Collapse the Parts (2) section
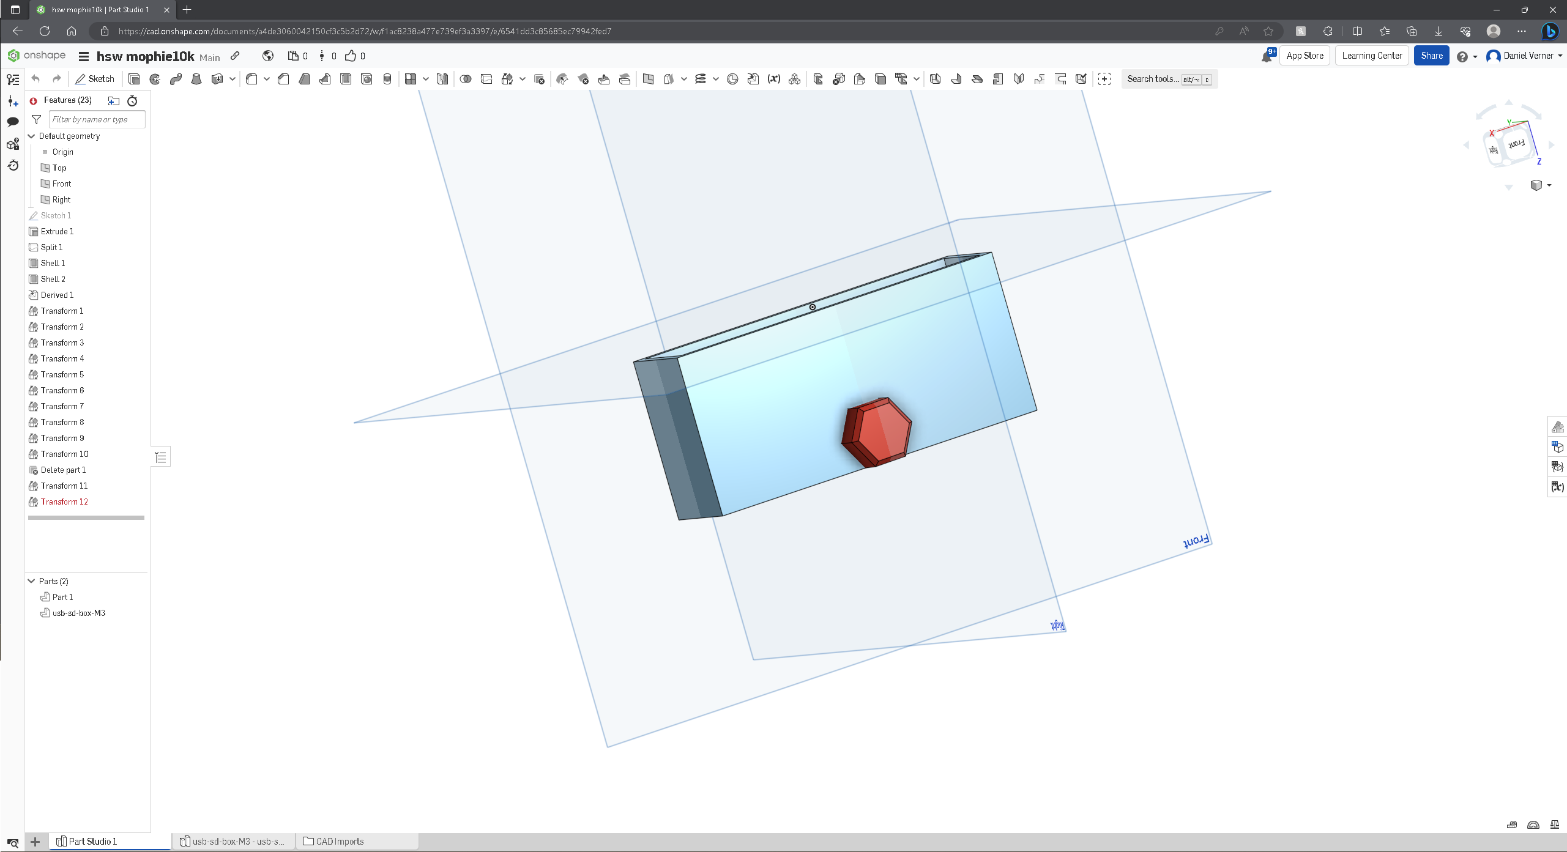The height and width of the screenshot is (852, 1567). (31, 581)
